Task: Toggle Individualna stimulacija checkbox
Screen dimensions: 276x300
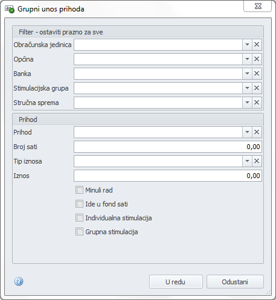Action: (x=79, y=218)
